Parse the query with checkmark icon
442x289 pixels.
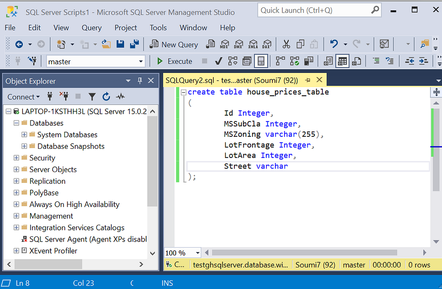point(218,61)
